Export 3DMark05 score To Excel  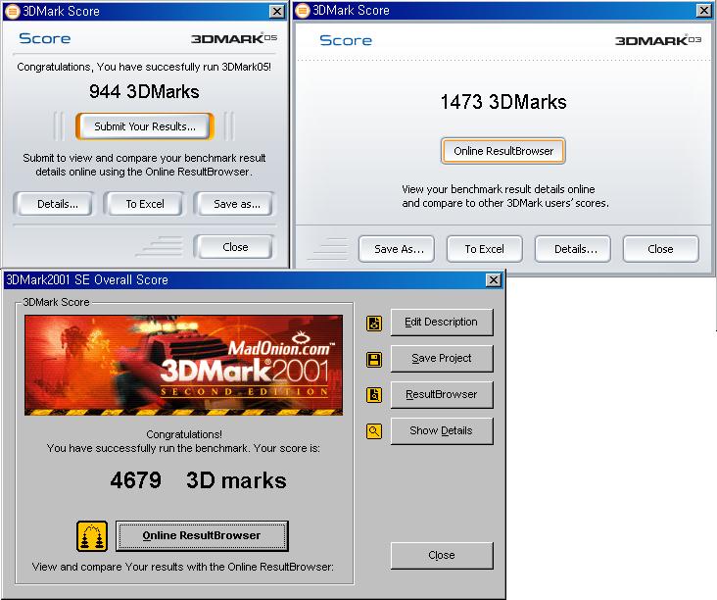pyautogui.click(x=145, y=204)
